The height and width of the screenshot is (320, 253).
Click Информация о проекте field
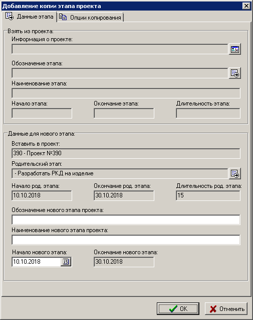point(120,49)
